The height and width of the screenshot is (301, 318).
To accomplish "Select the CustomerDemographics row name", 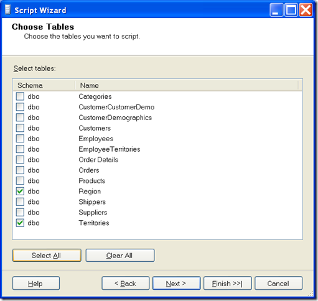I will pyautogui.click(x=115, y=118).
